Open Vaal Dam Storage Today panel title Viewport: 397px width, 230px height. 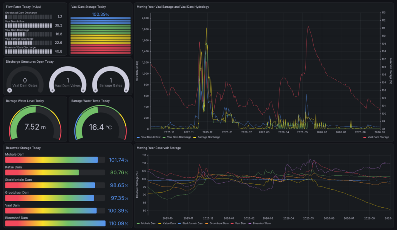click(x=89, y=7)
